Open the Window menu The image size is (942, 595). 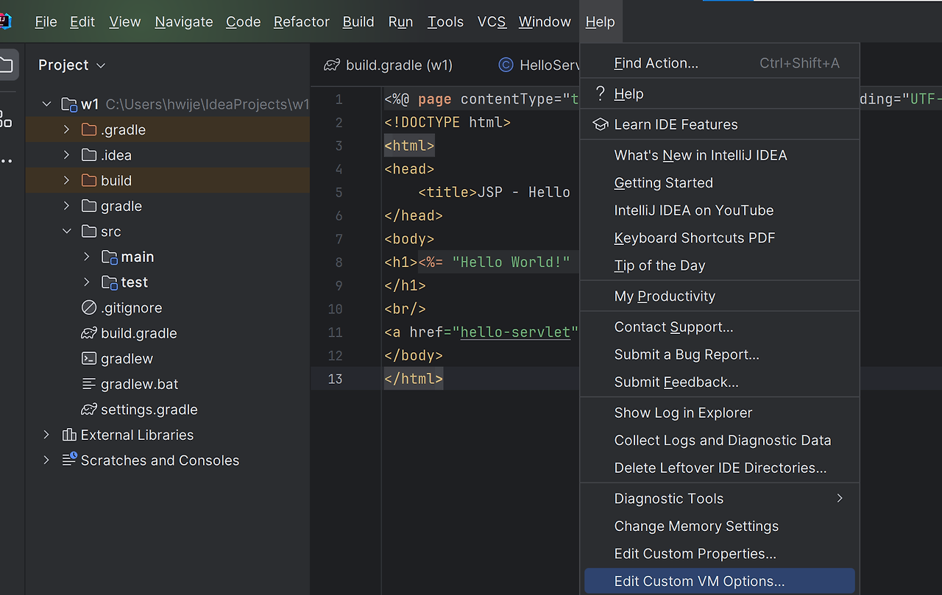tap(545, 22)
